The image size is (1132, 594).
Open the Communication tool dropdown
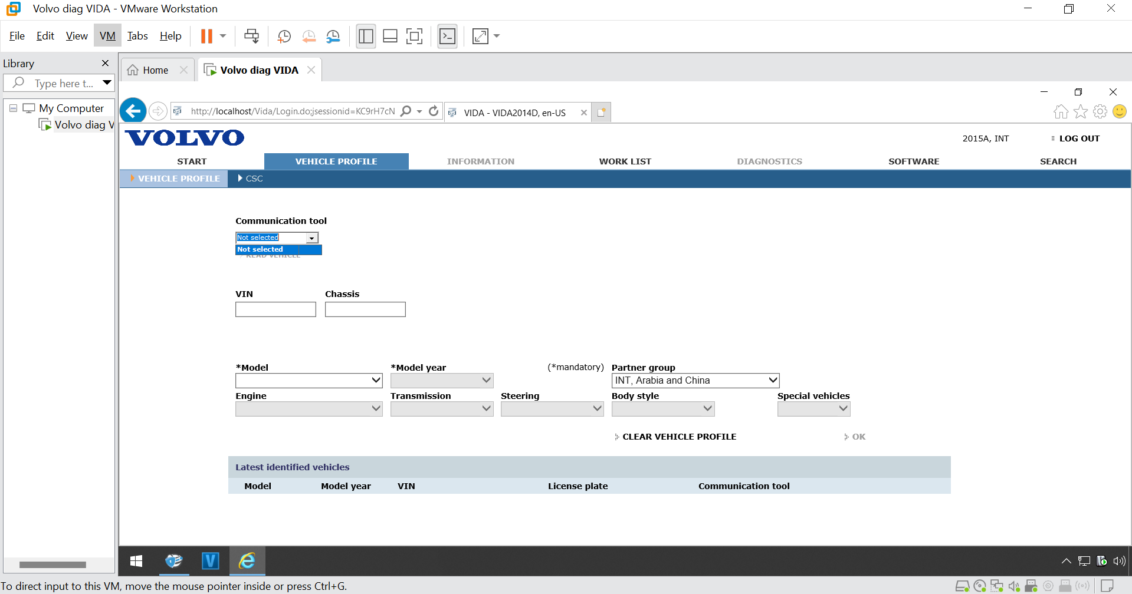311,238
